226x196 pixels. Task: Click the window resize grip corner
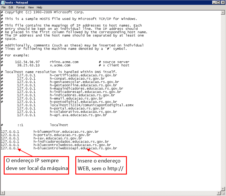pyautogui.click(x=223, y=193)
